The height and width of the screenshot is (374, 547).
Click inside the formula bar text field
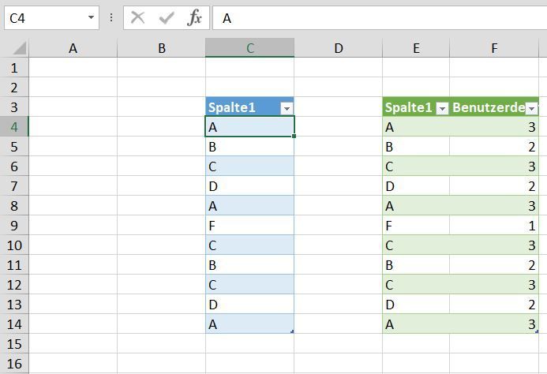click(x=379, y=17)
